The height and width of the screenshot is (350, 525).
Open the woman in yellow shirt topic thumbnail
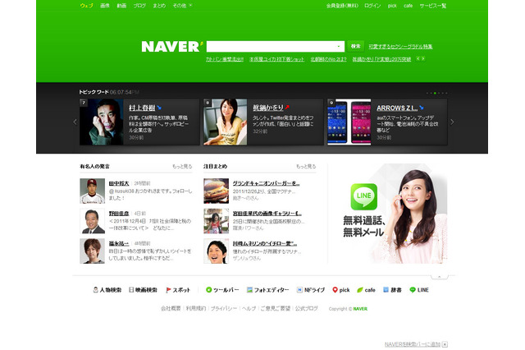click(x=226, y=122)
